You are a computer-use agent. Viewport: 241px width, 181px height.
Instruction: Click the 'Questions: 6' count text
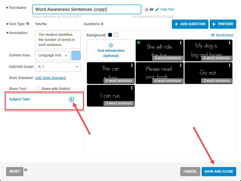(94, 24)
